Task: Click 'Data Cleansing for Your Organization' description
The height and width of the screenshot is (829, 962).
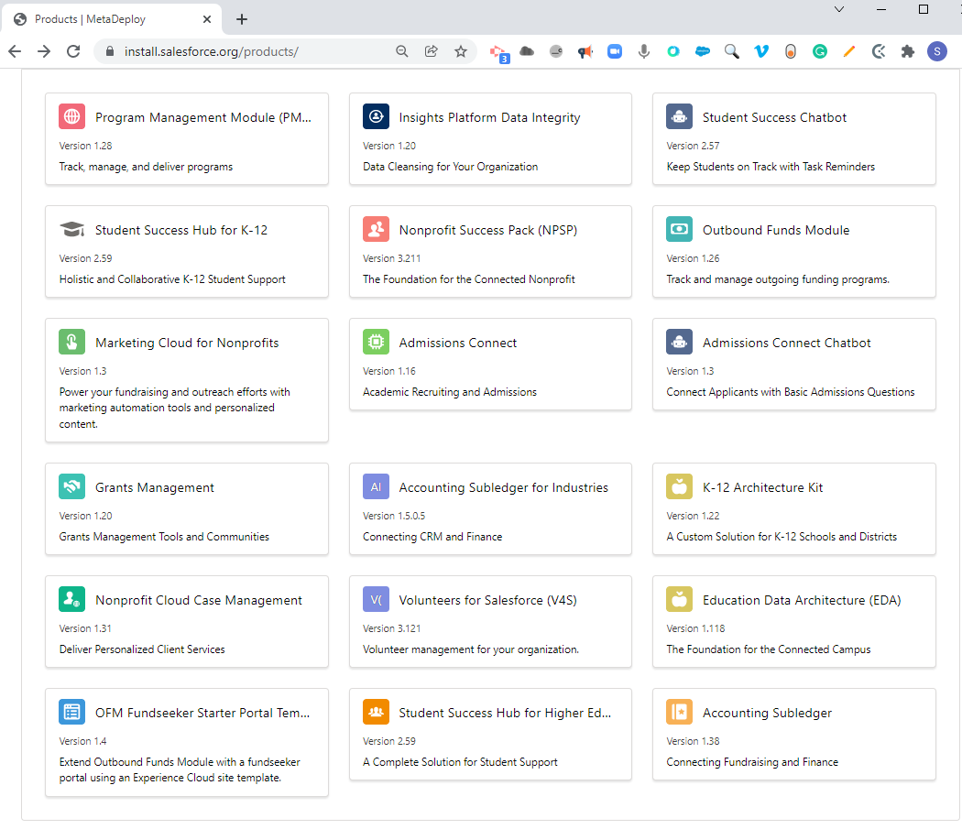Action: click(450, 167)
